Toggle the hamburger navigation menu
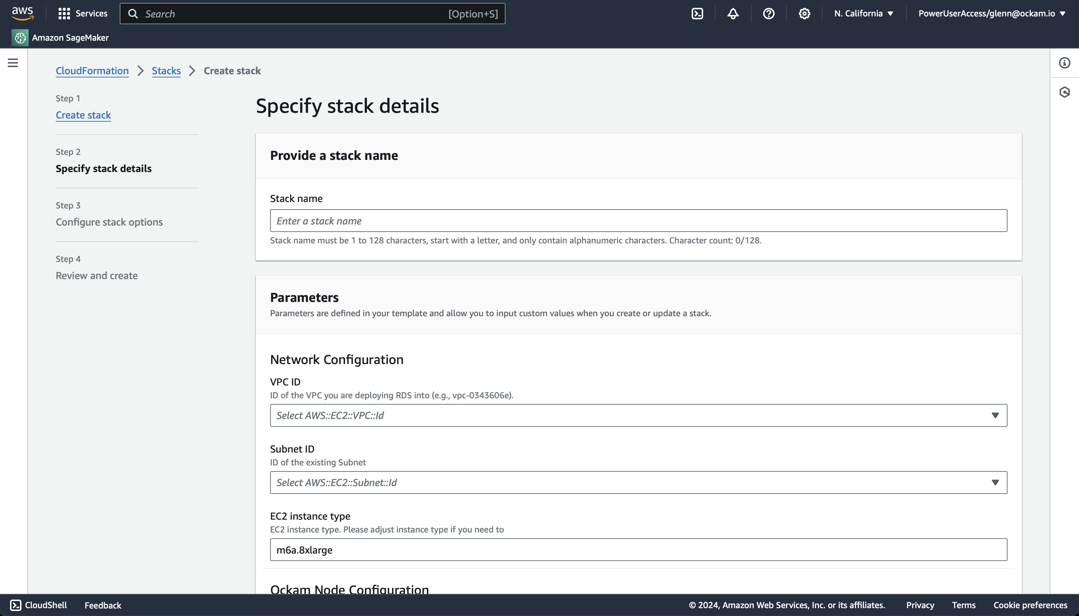The height and width of the screenshot is (616, 1079). (x=13, y=63)
